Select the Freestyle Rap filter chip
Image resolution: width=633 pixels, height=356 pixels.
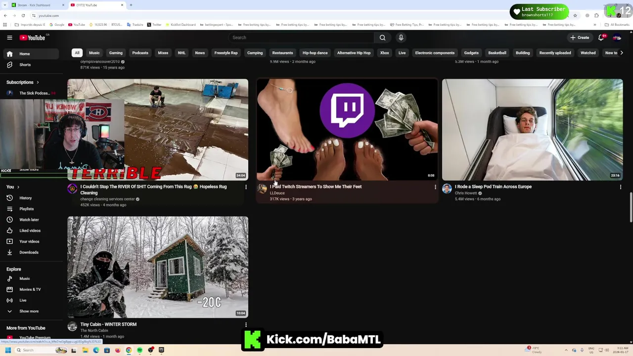(226, 53)
